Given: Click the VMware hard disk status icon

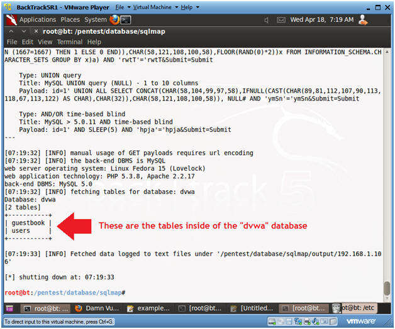Looking at the screenshot, I should [272, 321].
